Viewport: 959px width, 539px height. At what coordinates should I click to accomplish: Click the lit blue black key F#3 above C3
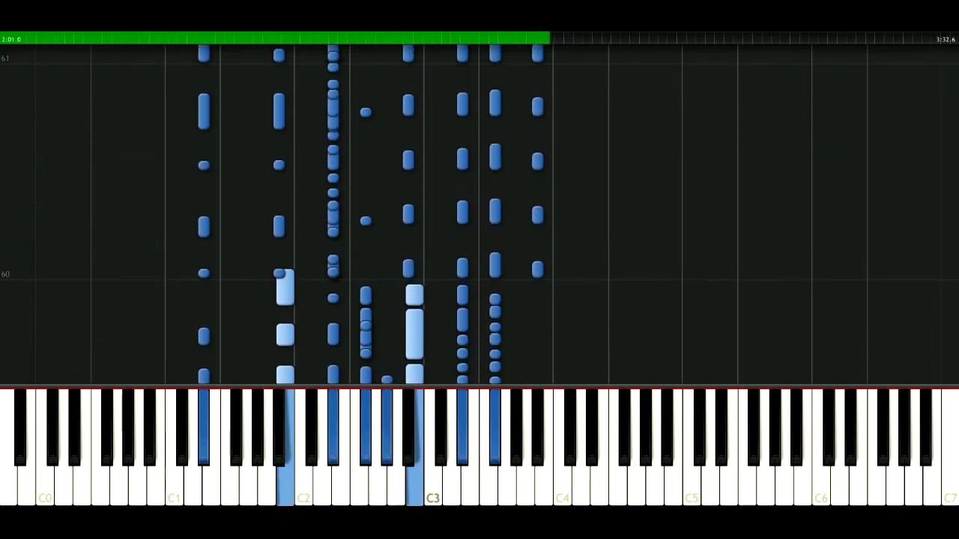click(x=495, y=427)
